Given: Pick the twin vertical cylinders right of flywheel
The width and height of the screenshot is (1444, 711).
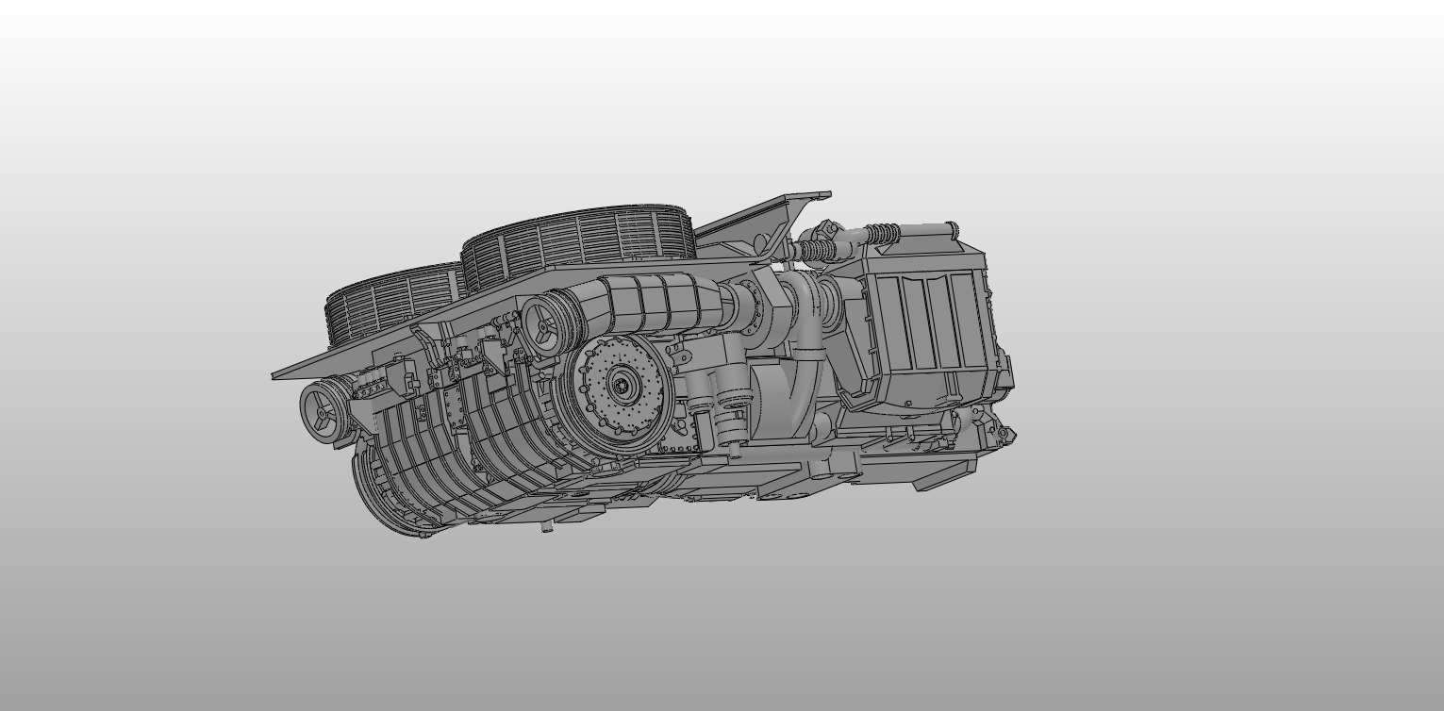Looking at the screenshot, I should click(x=717, y=415).
